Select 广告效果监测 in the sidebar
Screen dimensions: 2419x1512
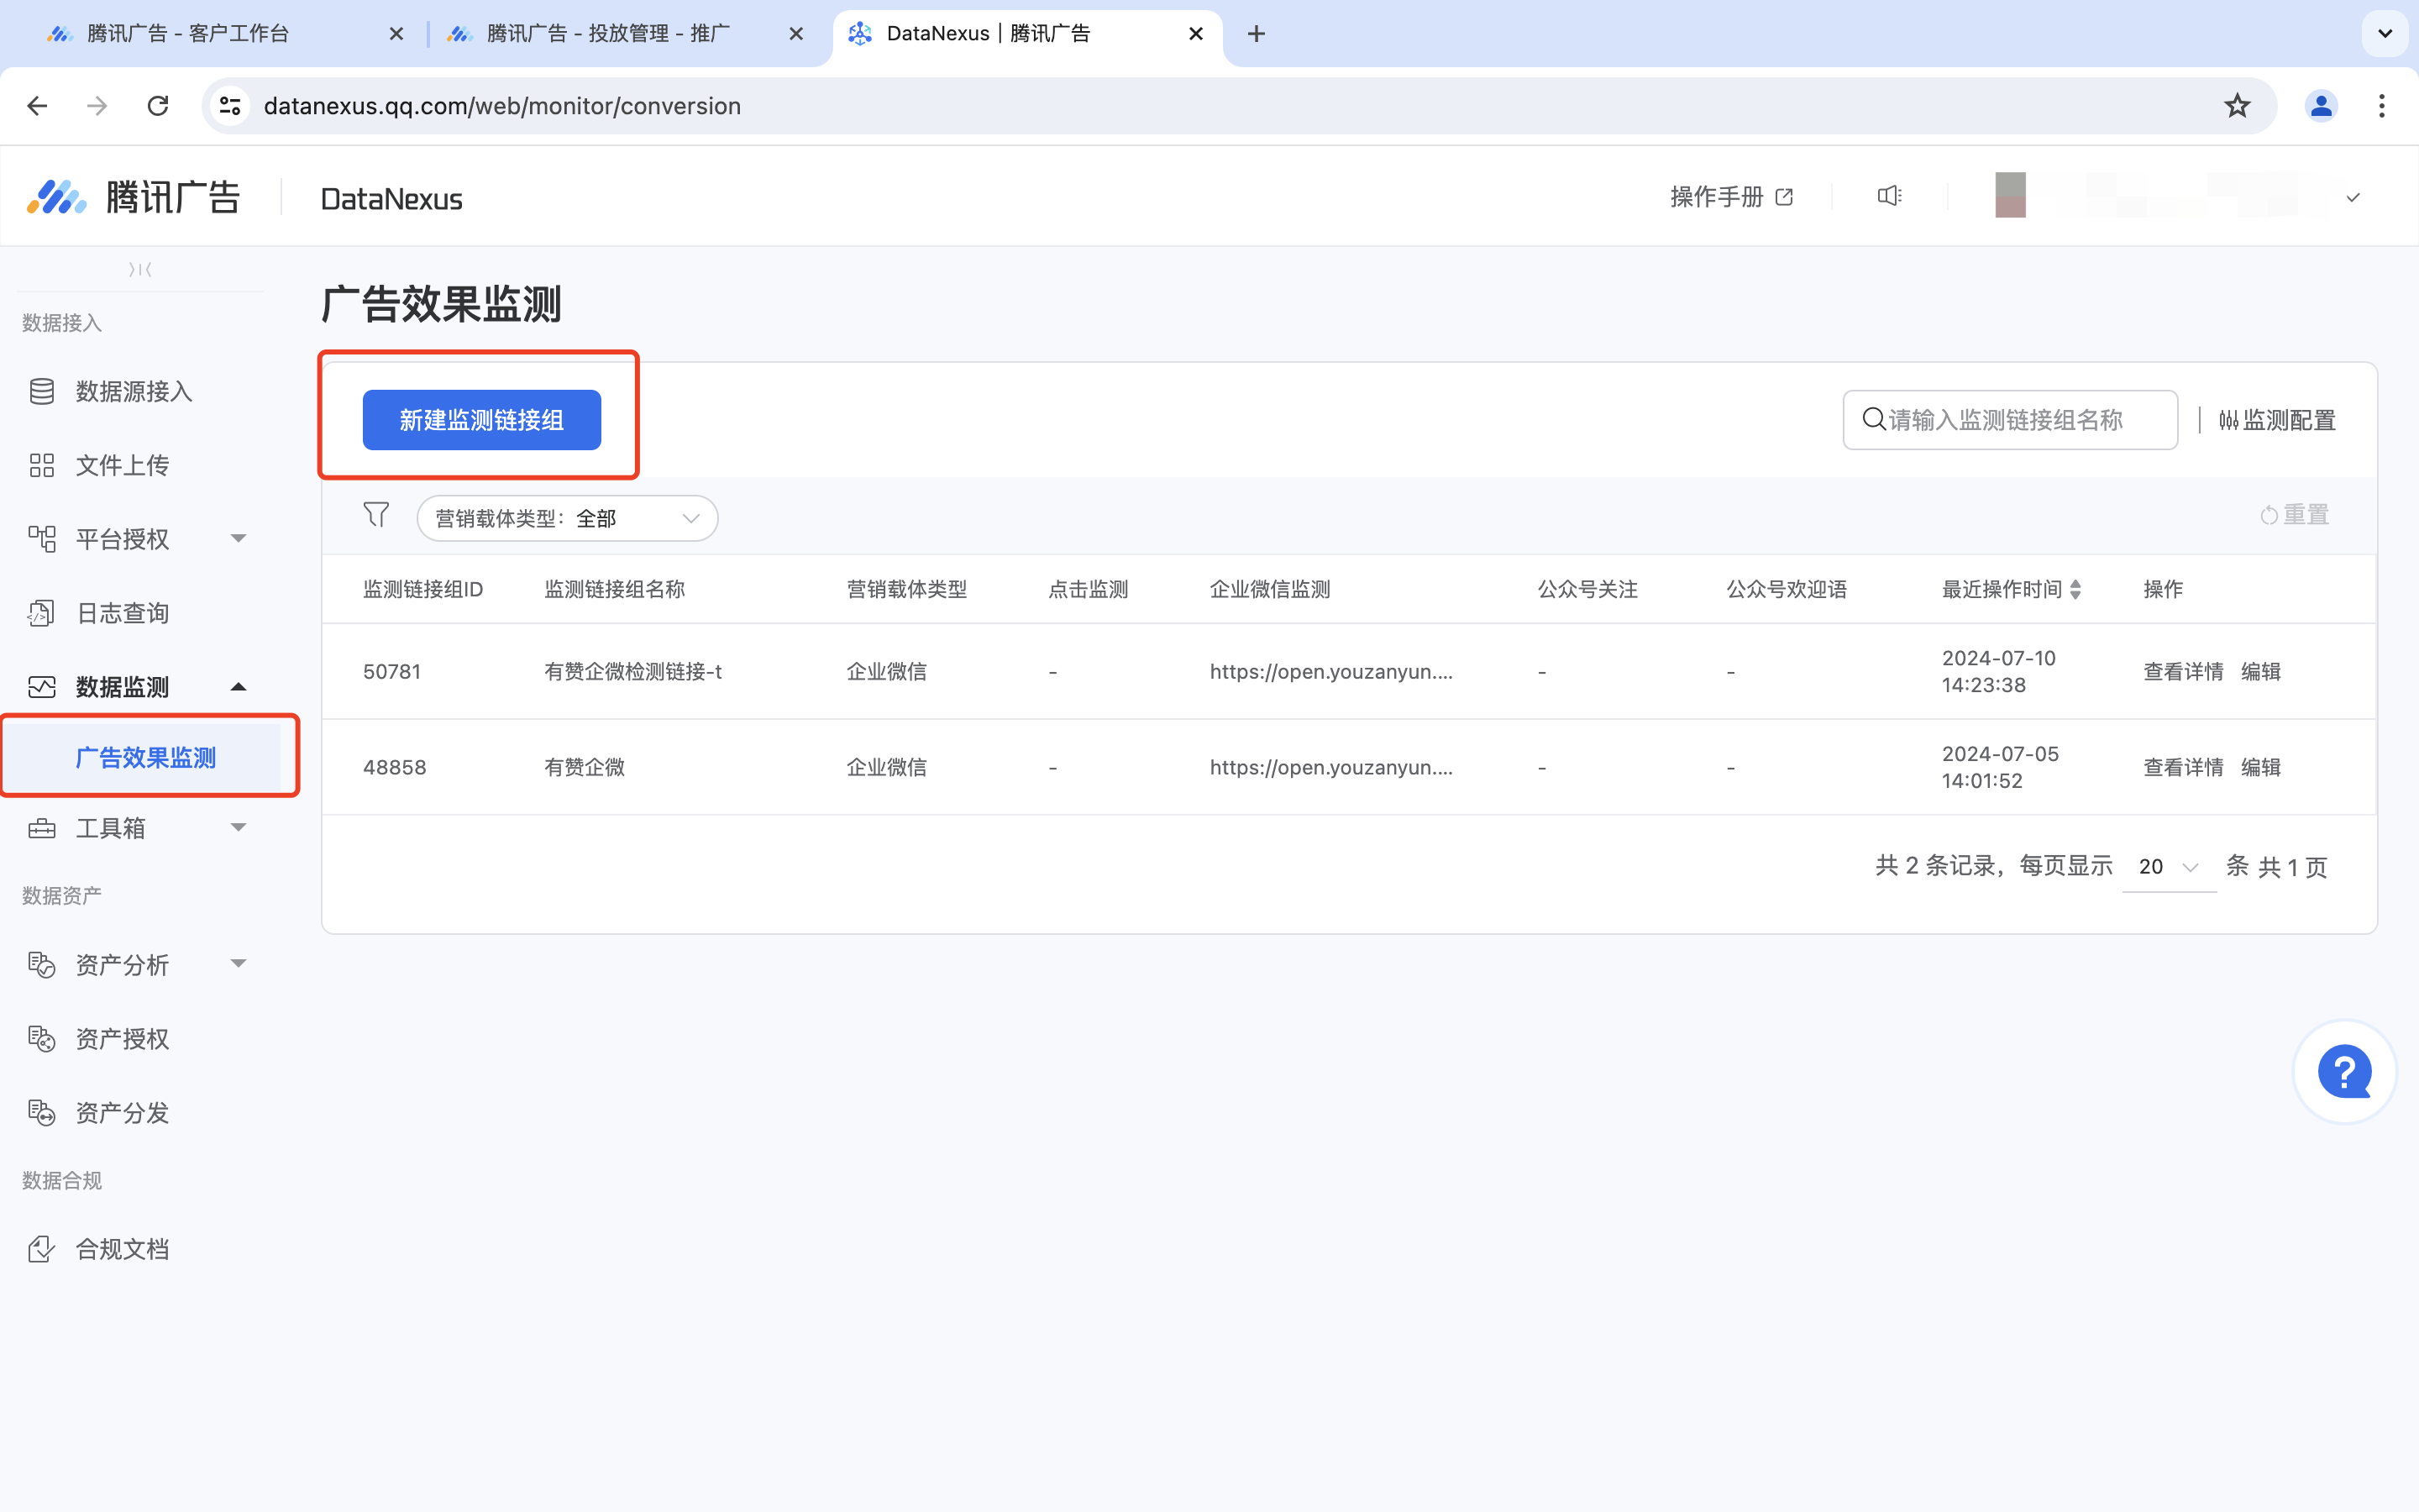point(146,758)
